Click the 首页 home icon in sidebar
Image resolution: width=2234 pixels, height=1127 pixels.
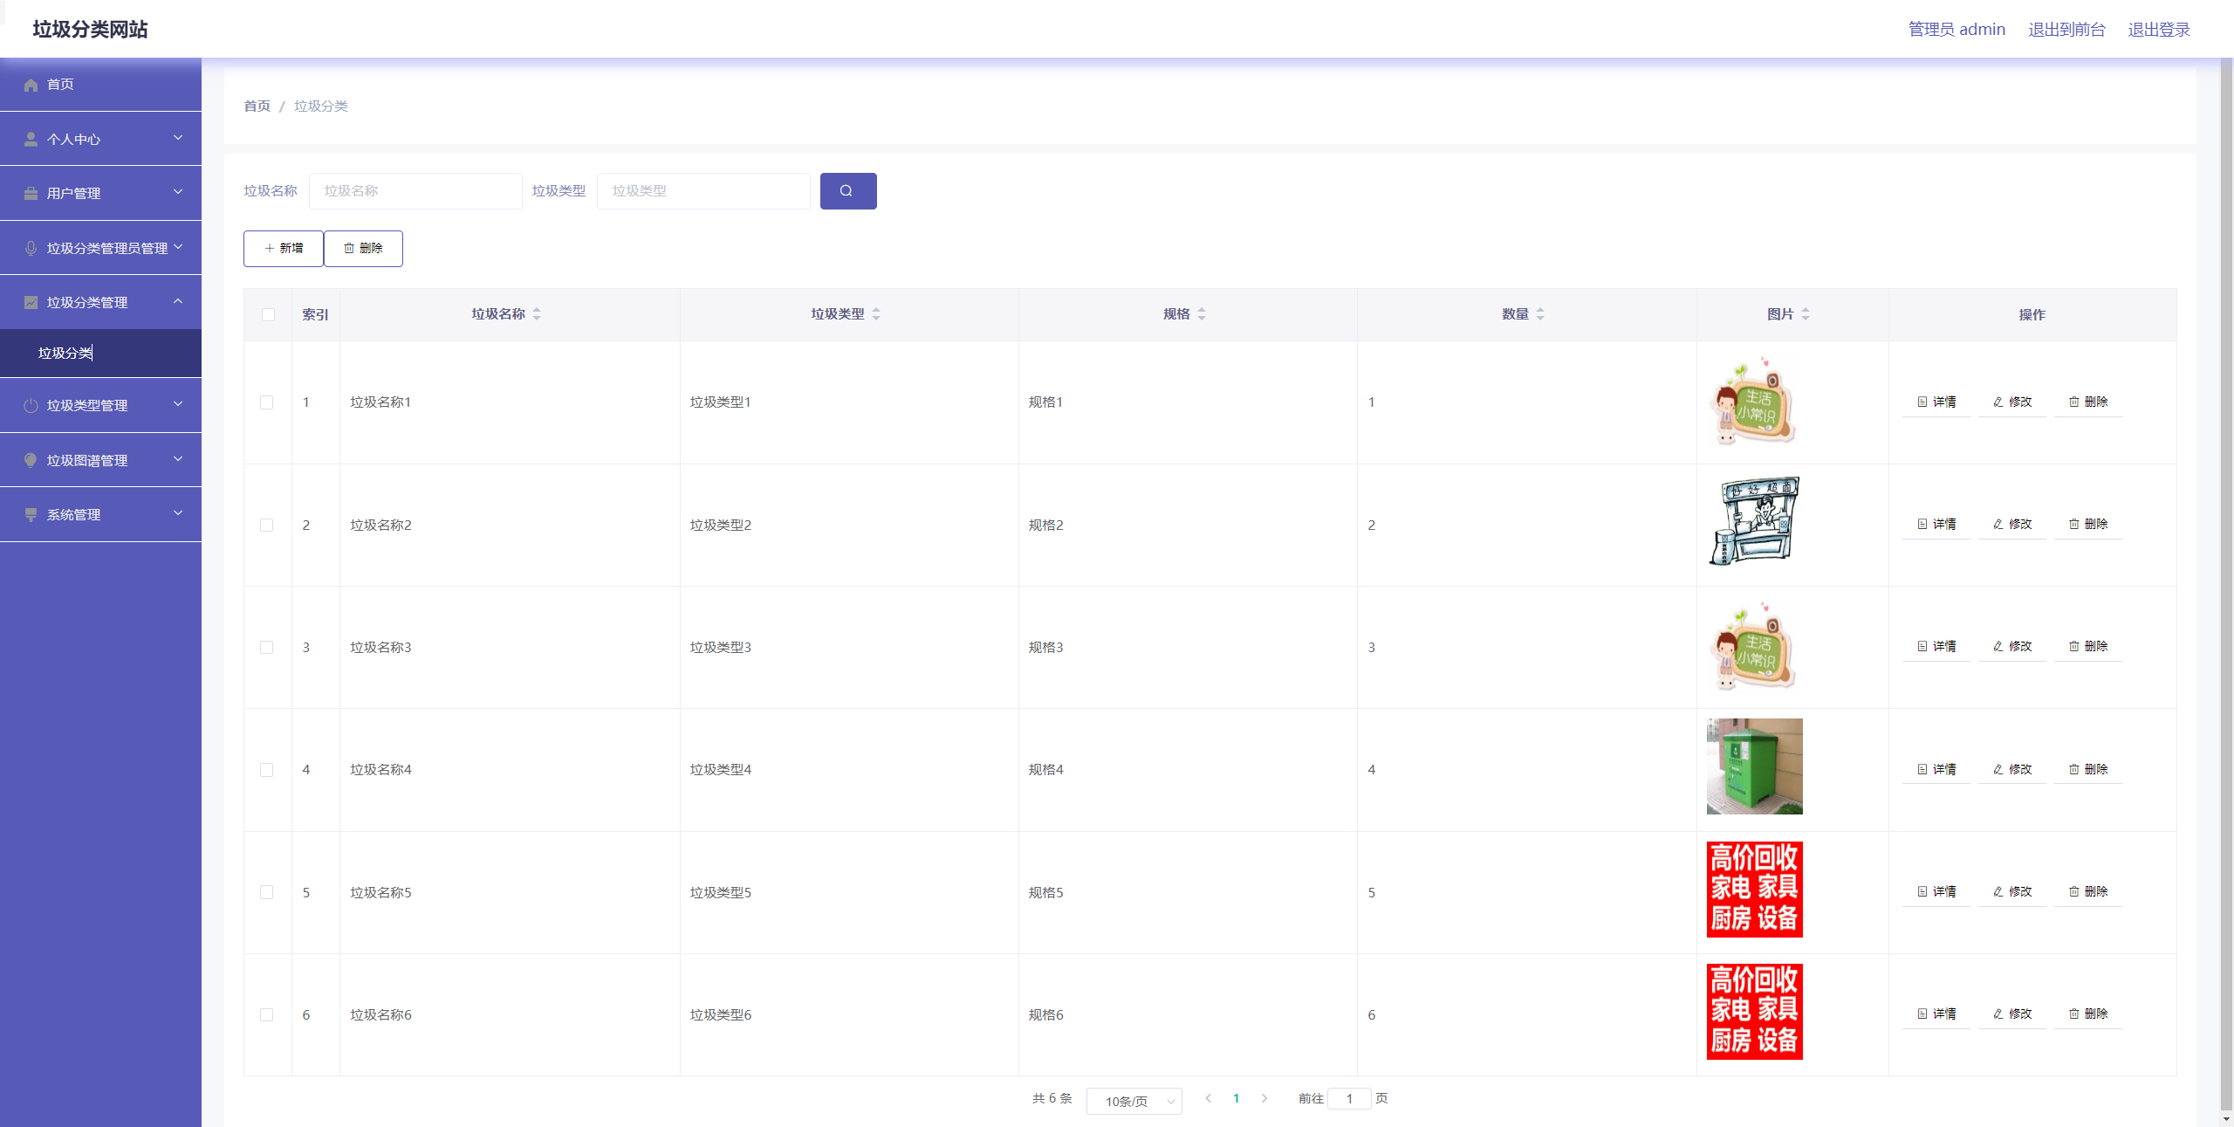pos(31,85)
